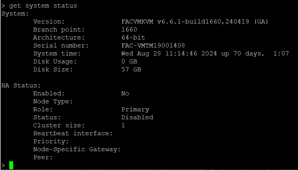
Task: Click the "Node Type:" label
Action: [53, 101]
